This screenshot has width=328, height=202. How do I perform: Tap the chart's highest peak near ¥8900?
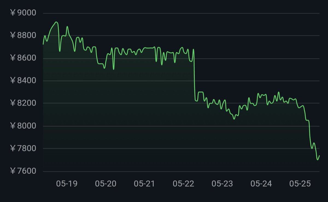(x=56, y=22)
